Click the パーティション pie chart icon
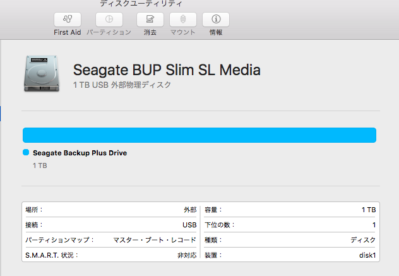Viewport: 399px width, 276px height. tap(109, 20)
